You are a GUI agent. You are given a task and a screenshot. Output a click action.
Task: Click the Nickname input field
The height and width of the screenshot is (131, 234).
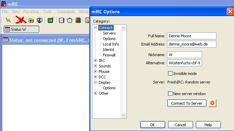pos(185,55)
